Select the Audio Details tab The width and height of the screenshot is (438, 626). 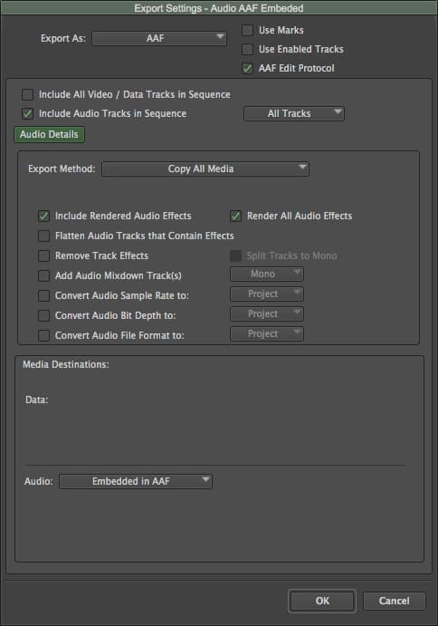point(49,135)
